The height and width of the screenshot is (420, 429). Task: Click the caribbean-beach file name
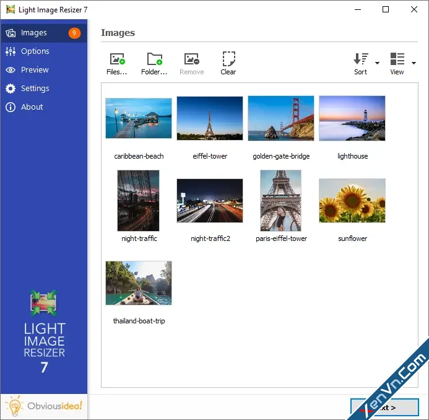tap(139, 156)
